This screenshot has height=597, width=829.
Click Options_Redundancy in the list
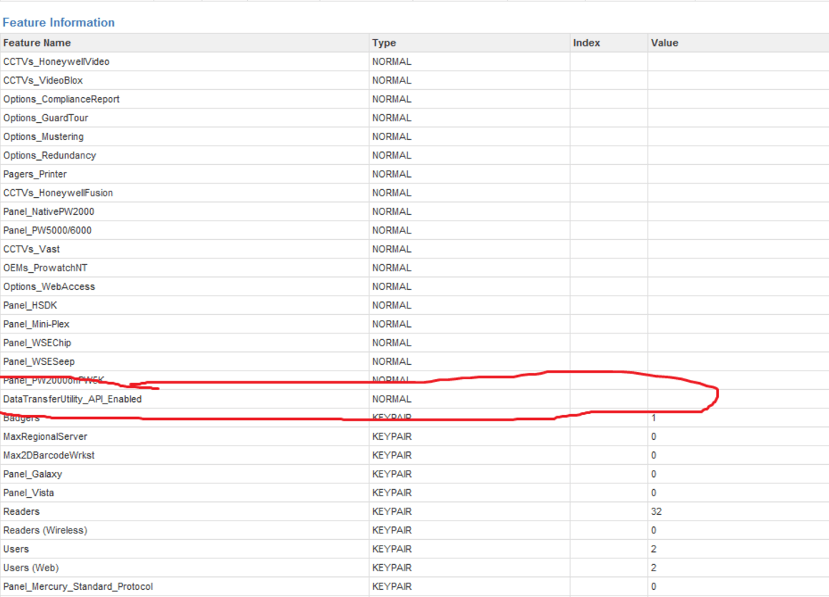tap(49, 155)
